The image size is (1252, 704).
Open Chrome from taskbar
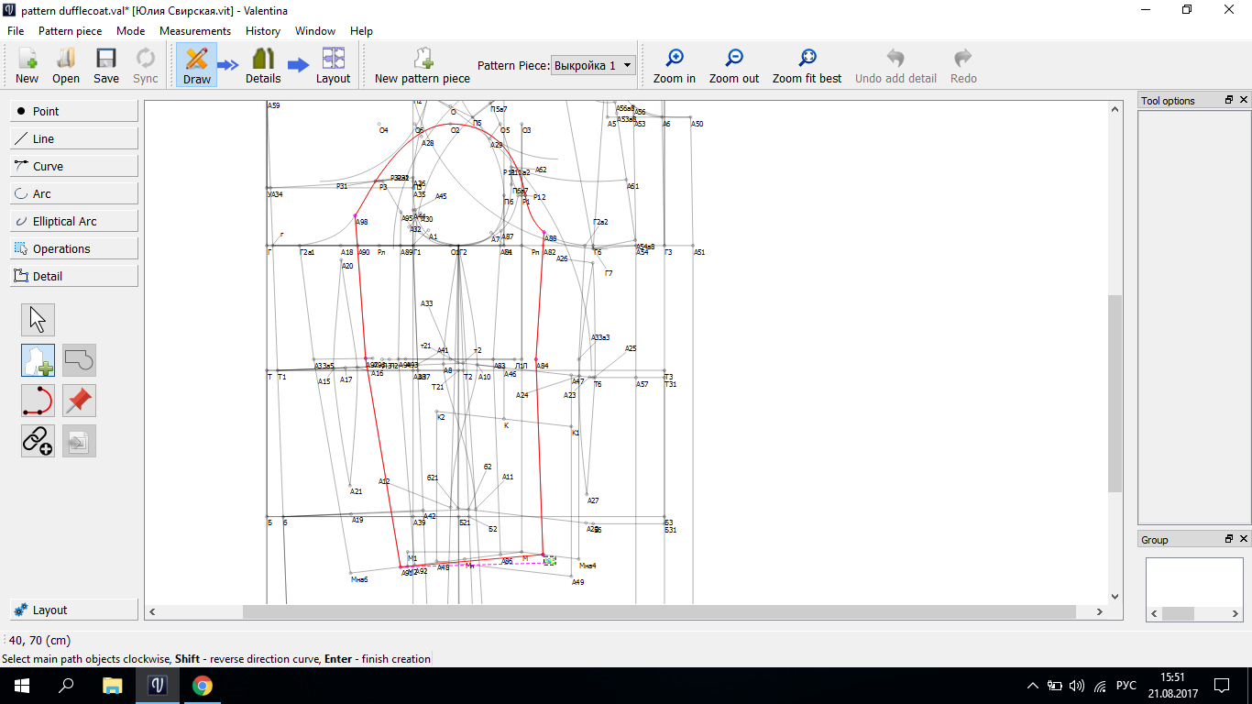click(x=202, y=686)
